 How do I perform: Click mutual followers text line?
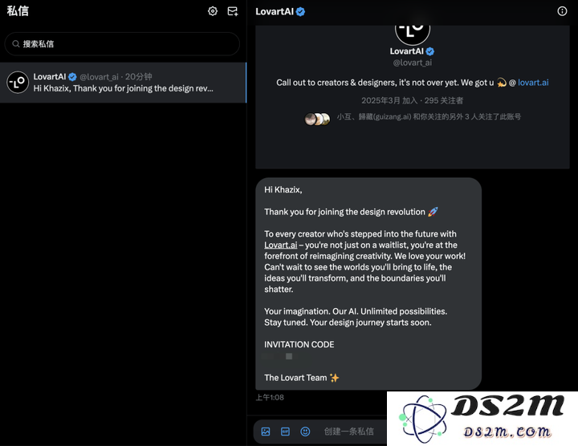click(x=429, y=117)
